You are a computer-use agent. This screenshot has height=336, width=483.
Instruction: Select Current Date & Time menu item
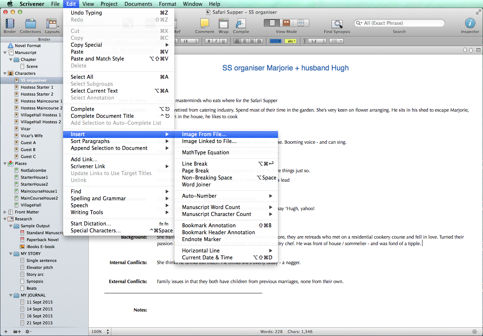coord(226,258)
